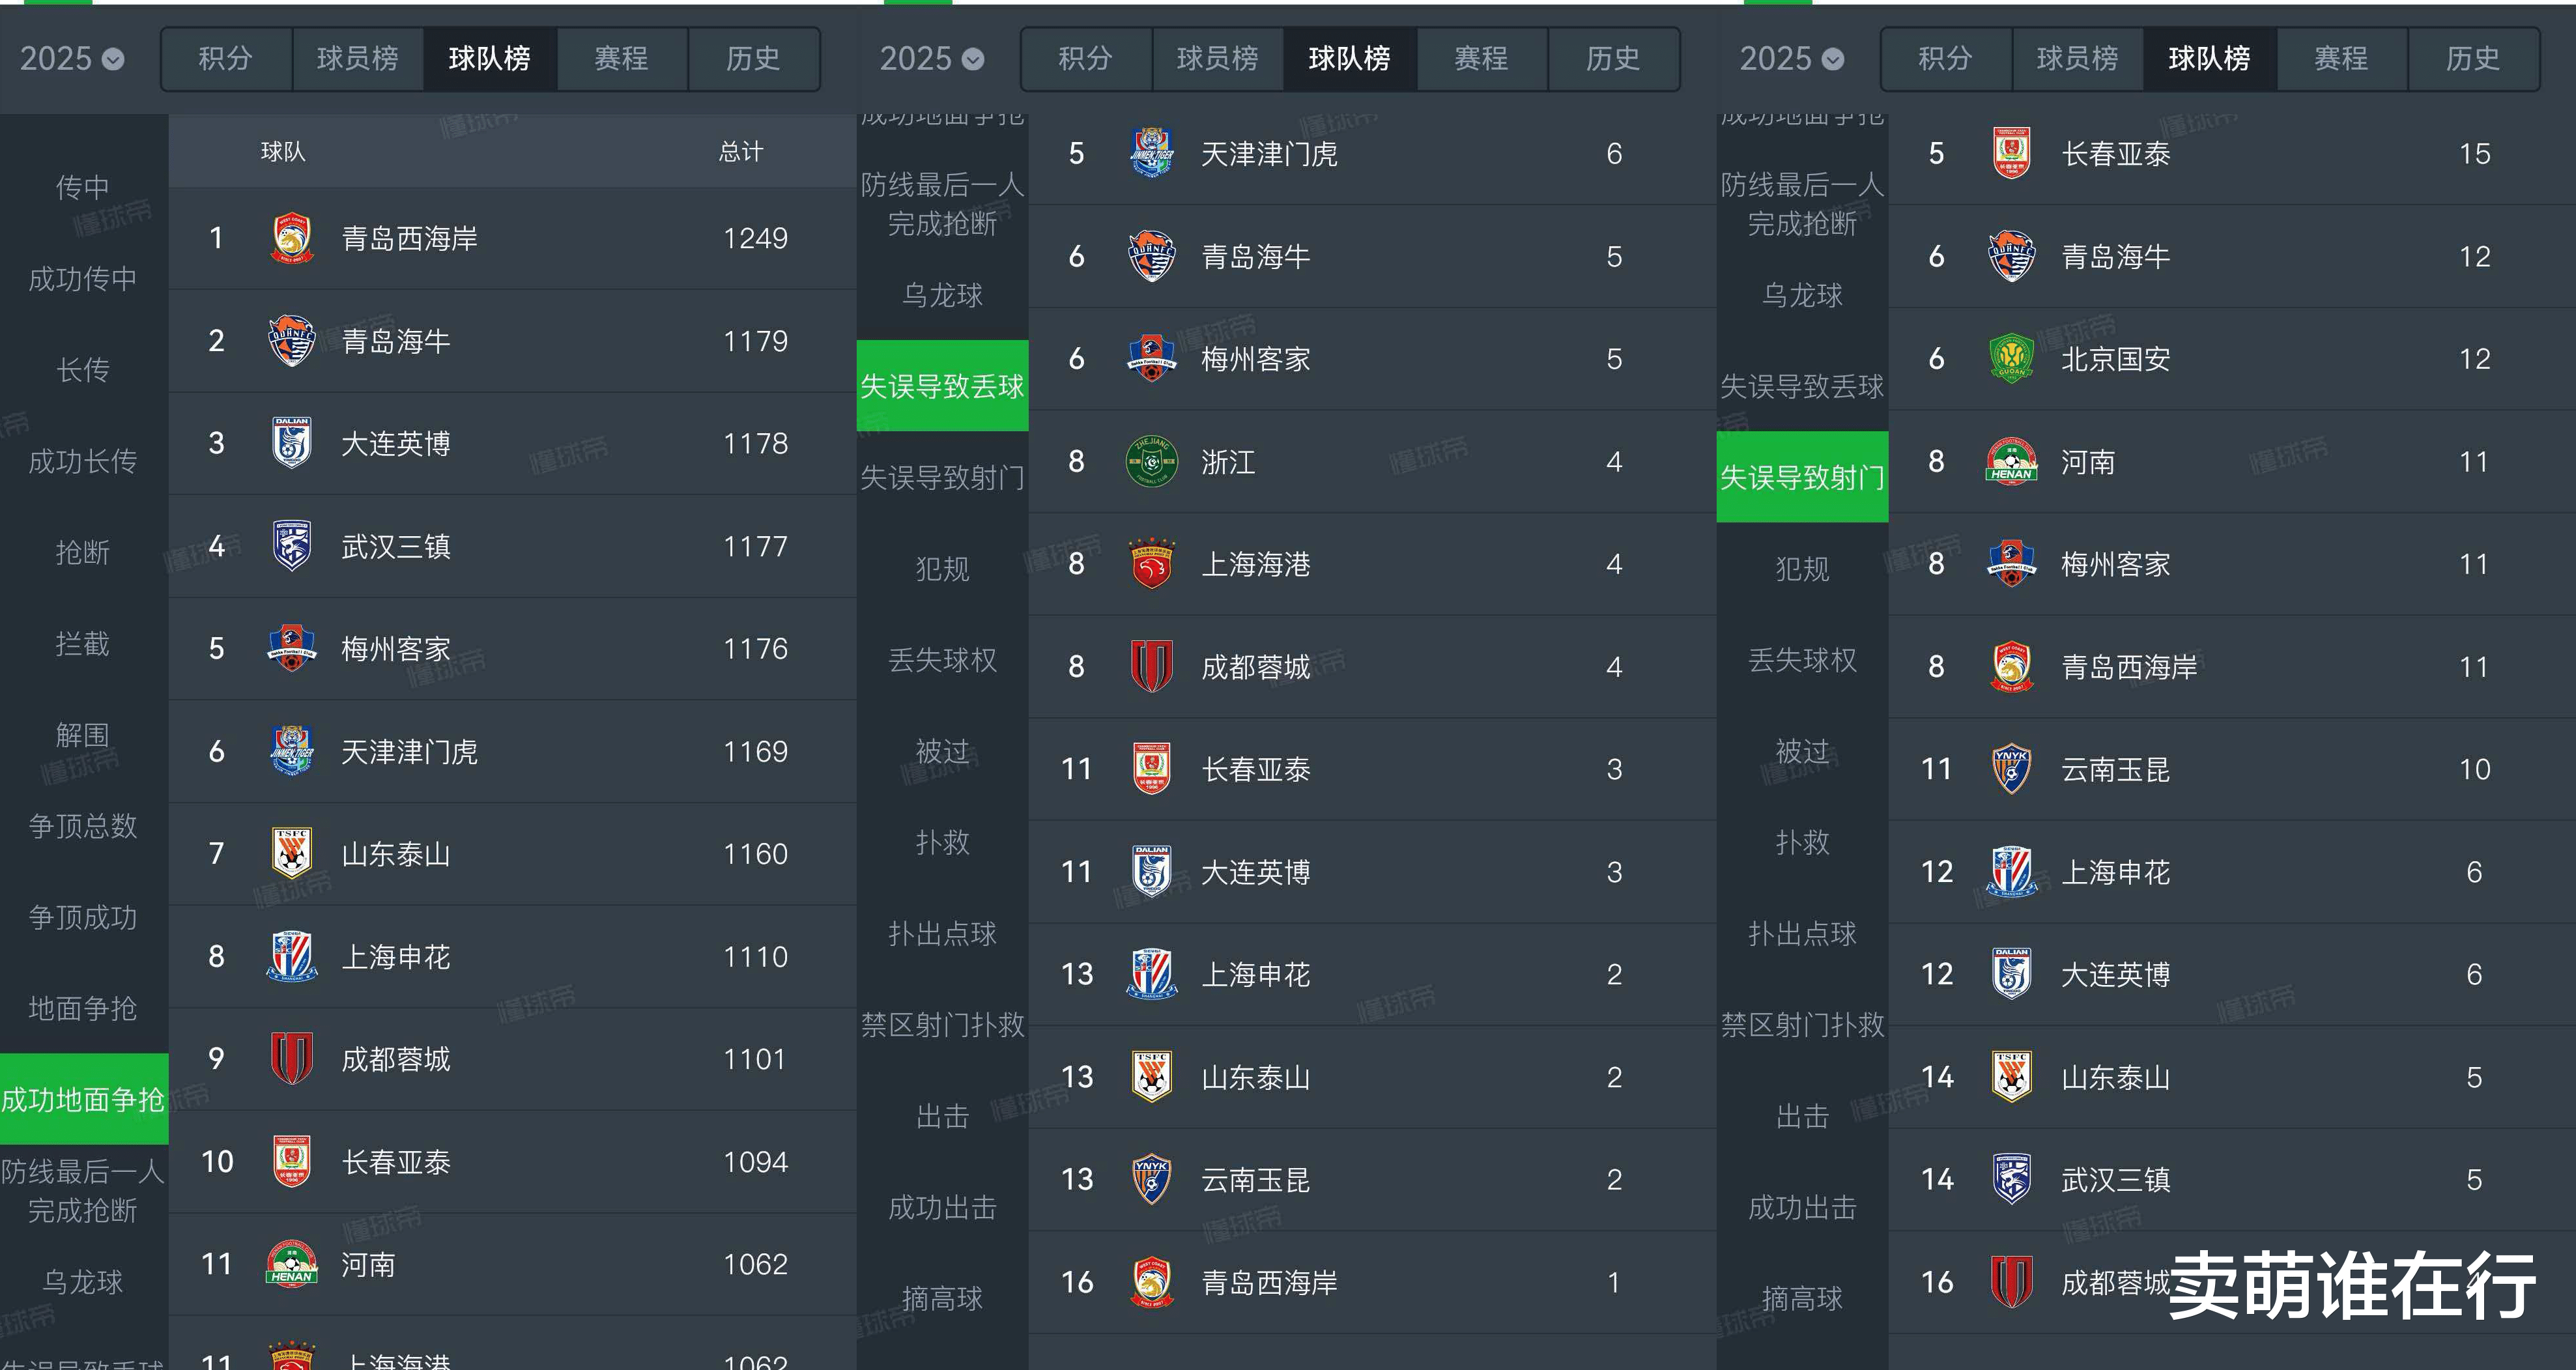This screenshot has height=1370, width=2576.
Task: Open 成都蓉城 crest next to 1101
Action: click(292, 1059)
